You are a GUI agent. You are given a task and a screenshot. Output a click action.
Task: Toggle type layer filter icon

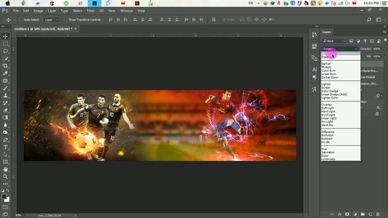[365, 41]
